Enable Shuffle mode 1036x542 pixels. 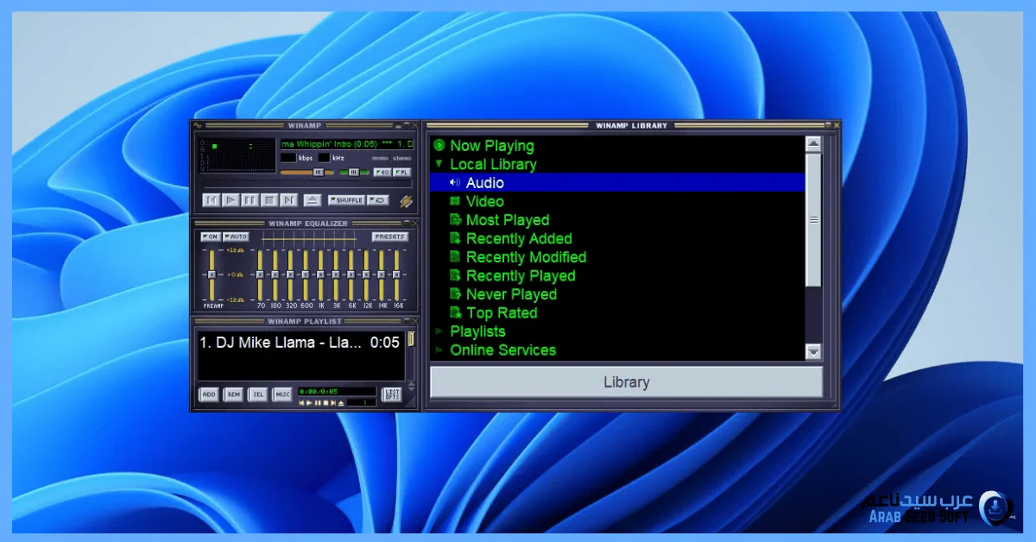pos(345,200)
